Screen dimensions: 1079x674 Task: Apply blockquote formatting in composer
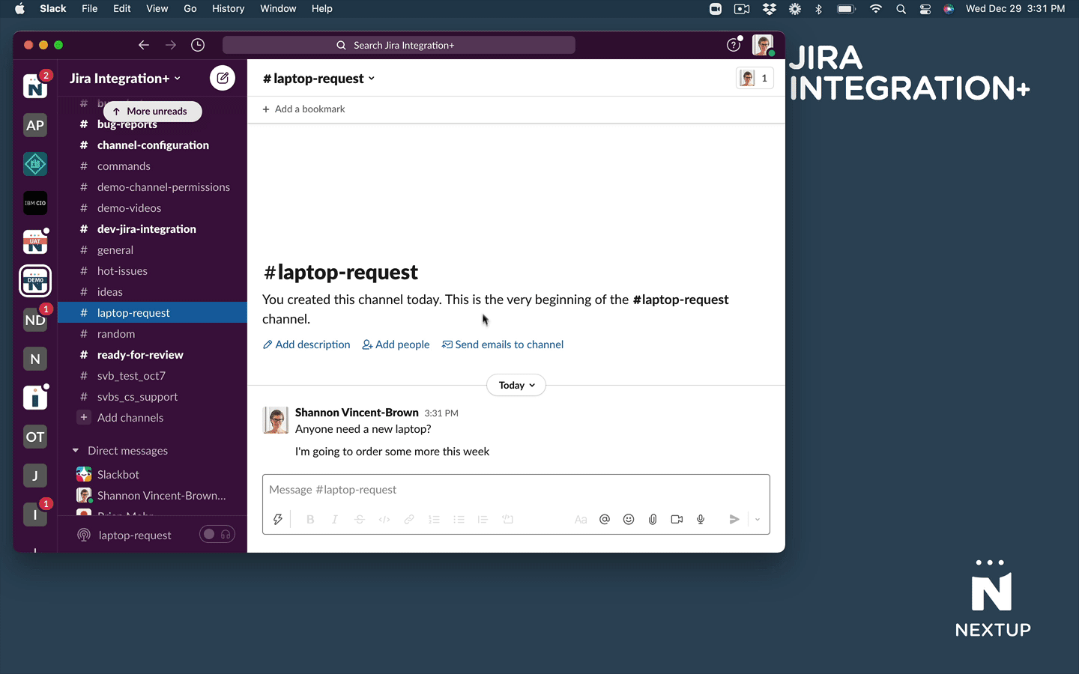(x=483, y=519)
